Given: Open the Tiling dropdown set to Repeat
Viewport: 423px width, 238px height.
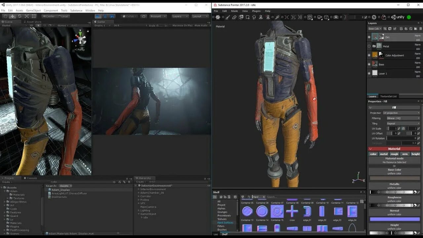Looking at the screenshot, I should click(x=403, y=123).
